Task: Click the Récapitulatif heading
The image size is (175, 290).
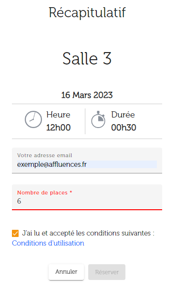Action: pyautogui.click(x=87, y=12)
